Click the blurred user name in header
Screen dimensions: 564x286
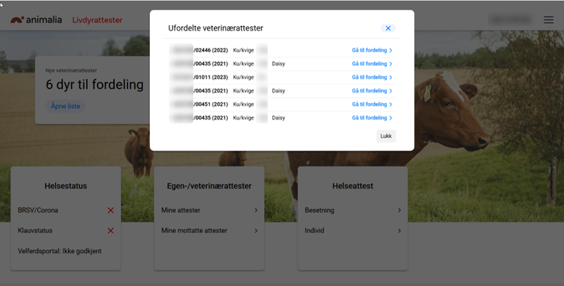pyautogui.click(x=510, y=19)
